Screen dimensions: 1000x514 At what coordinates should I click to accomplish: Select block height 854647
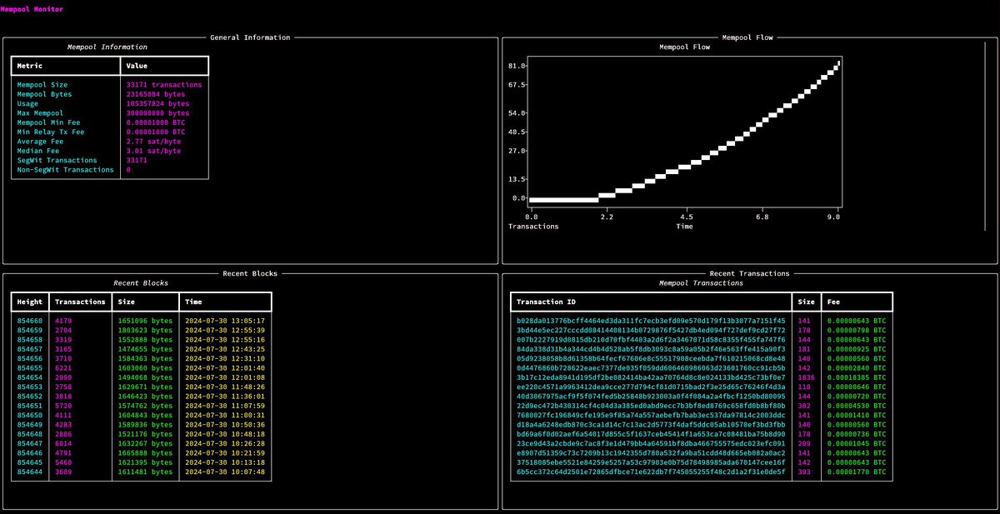pos(30,443)
